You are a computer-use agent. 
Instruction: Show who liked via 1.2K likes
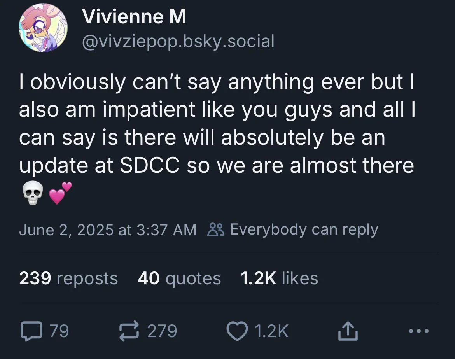[279, 278]
